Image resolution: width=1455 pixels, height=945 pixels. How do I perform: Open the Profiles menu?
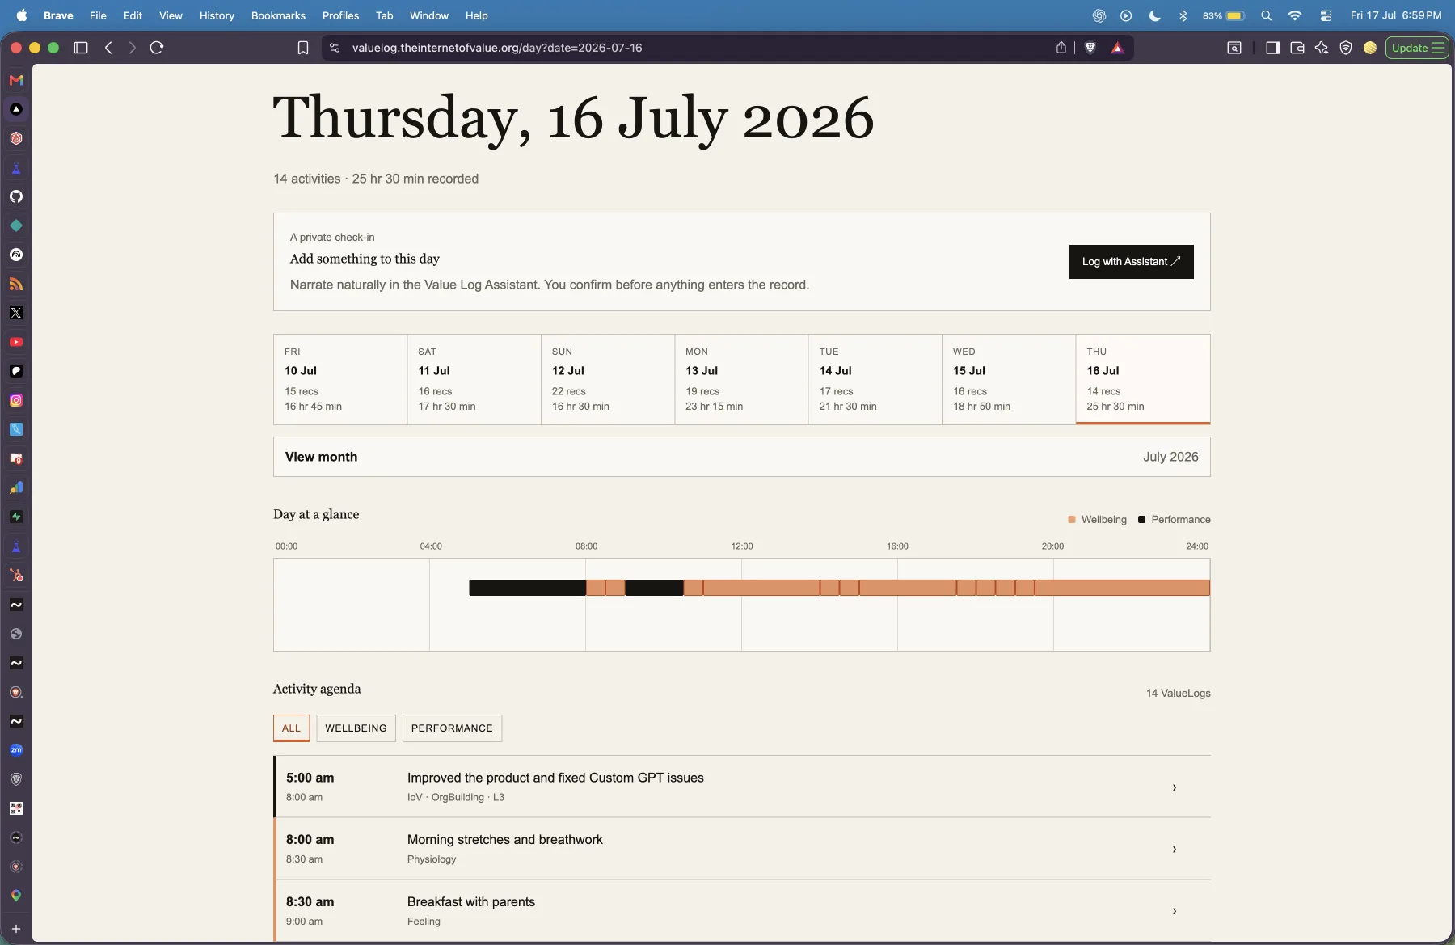[340, 15]
